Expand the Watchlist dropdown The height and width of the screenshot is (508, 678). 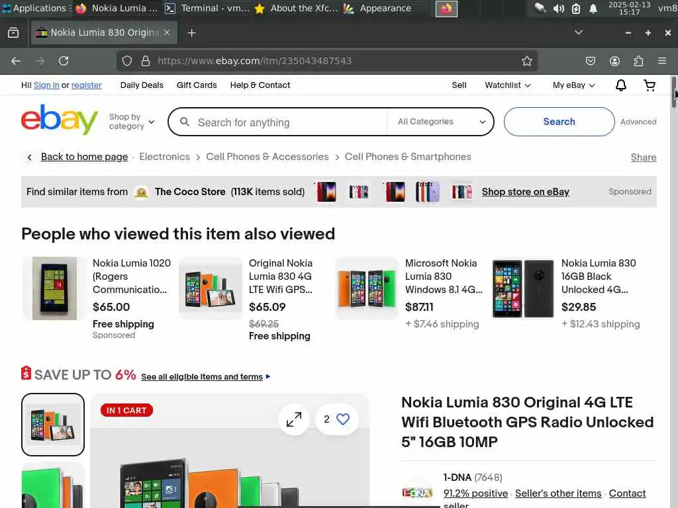tap(508, 85)
